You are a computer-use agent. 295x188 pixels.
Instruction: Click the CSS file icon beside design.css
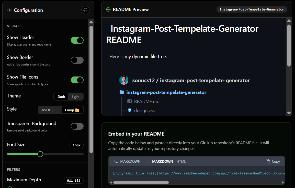(x=129, y=110)
